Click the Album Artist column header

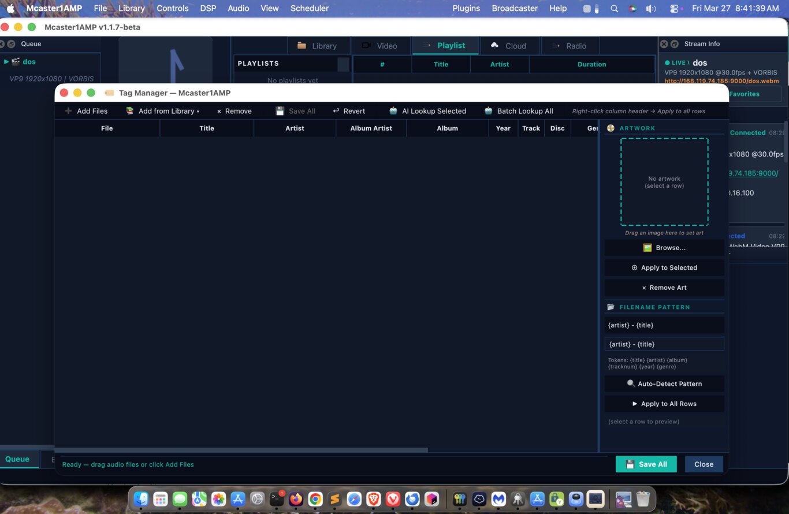tap(371, 128)
